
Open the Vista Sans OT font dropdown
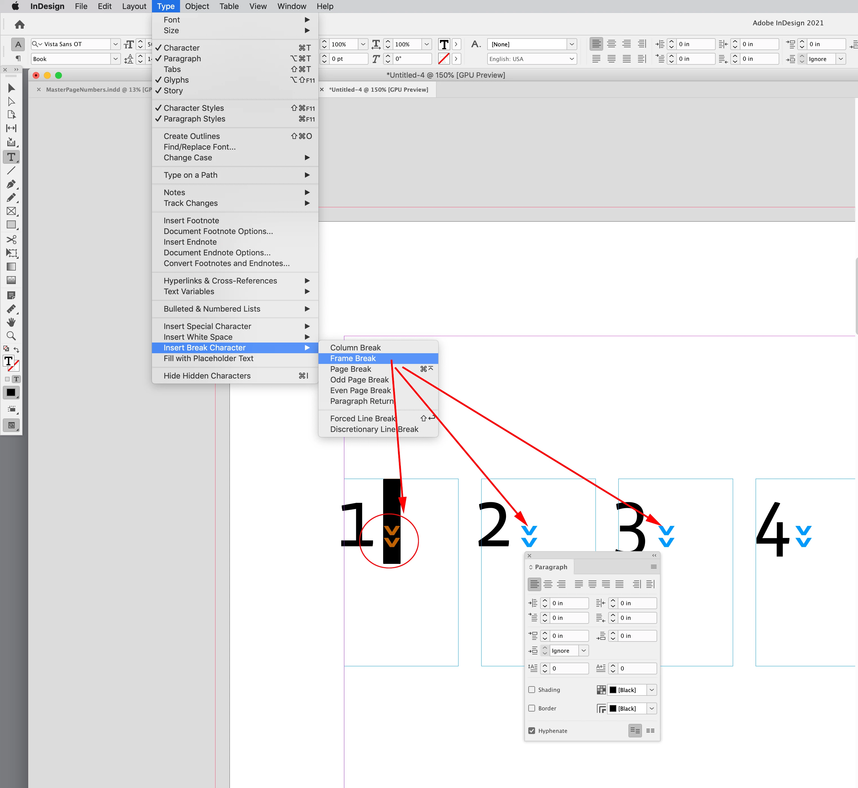click(115, 44)
